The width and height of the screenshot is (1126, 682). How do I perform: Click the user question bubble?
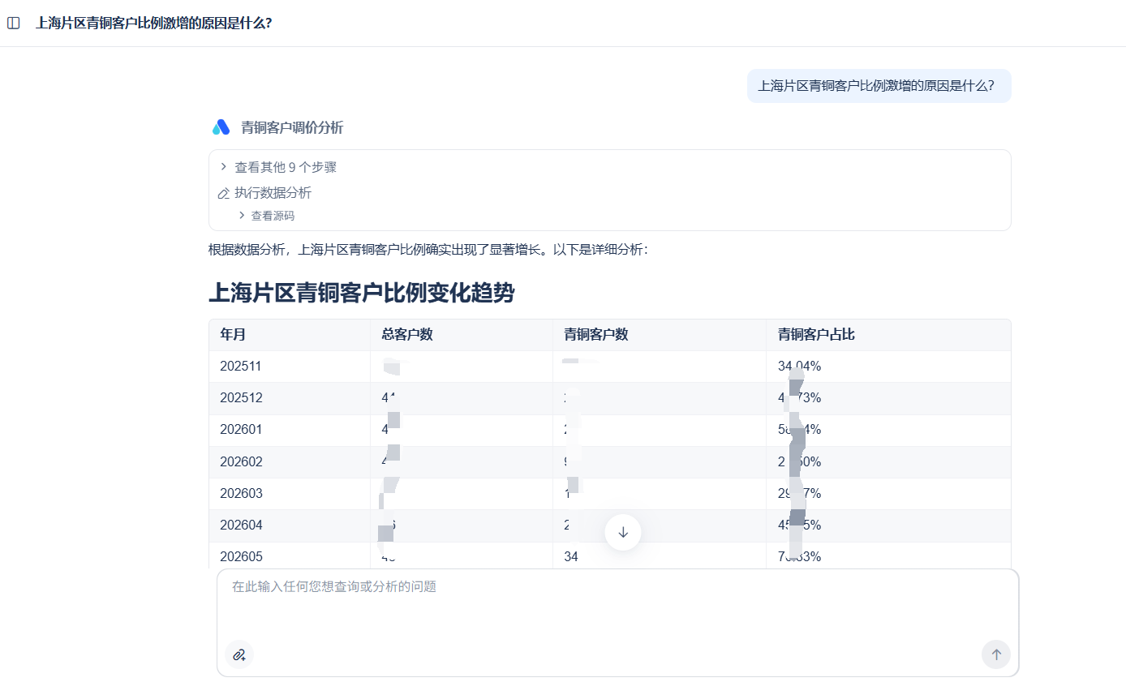(879, 86)
